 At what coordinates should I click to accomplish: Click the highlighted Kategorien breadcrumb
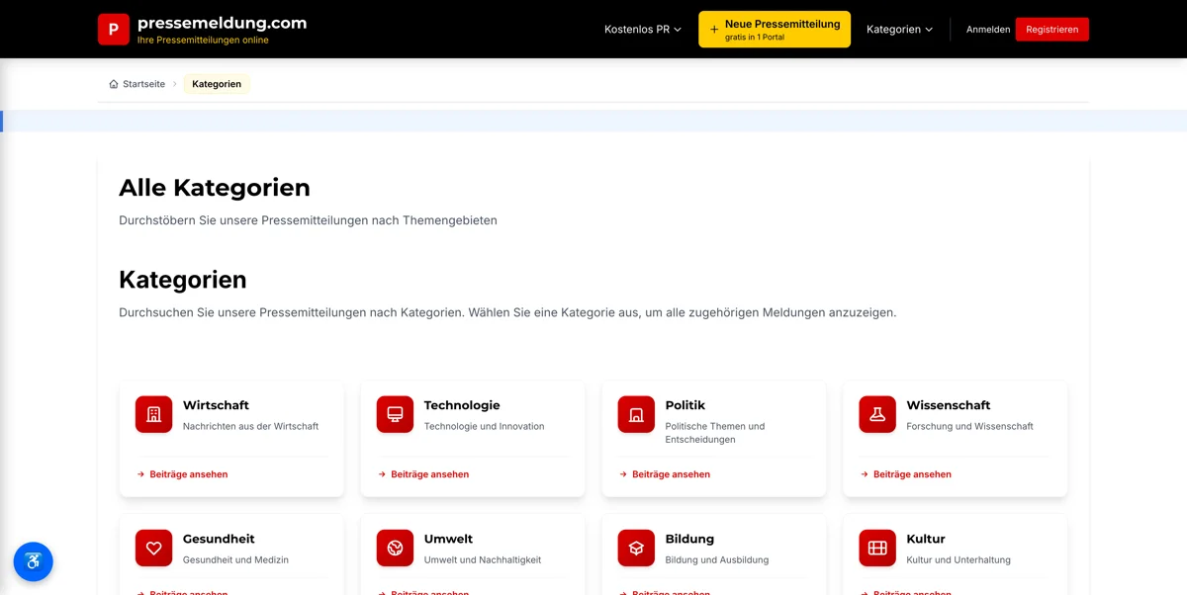217,84
